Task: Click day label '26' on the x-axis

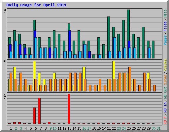Action: 134,128
